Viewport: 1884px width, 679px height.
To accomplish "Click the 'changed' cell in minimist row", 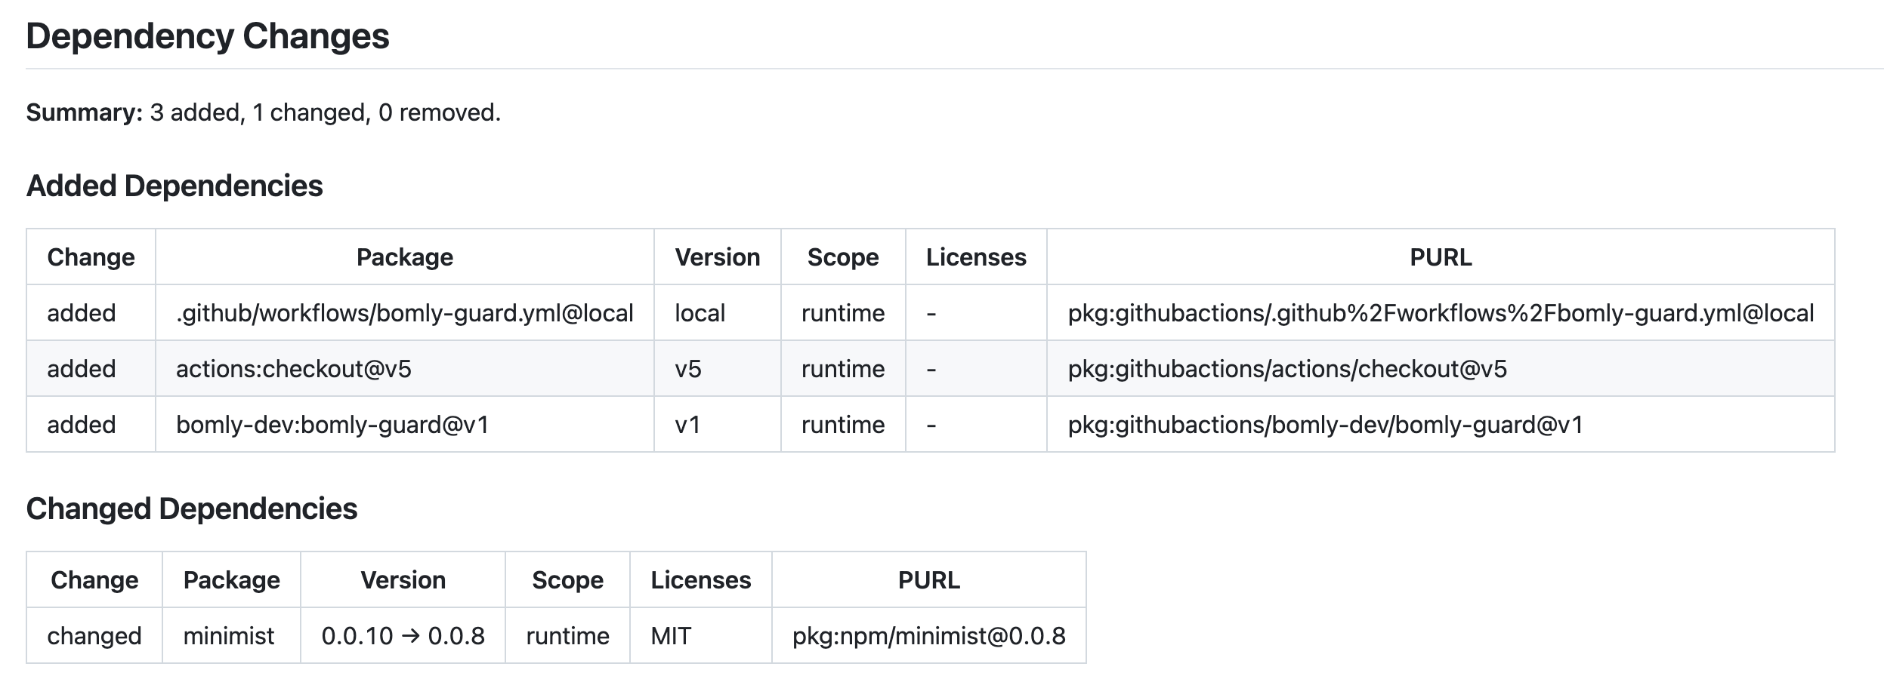I will pyautogui.click(x=94, y=636).
